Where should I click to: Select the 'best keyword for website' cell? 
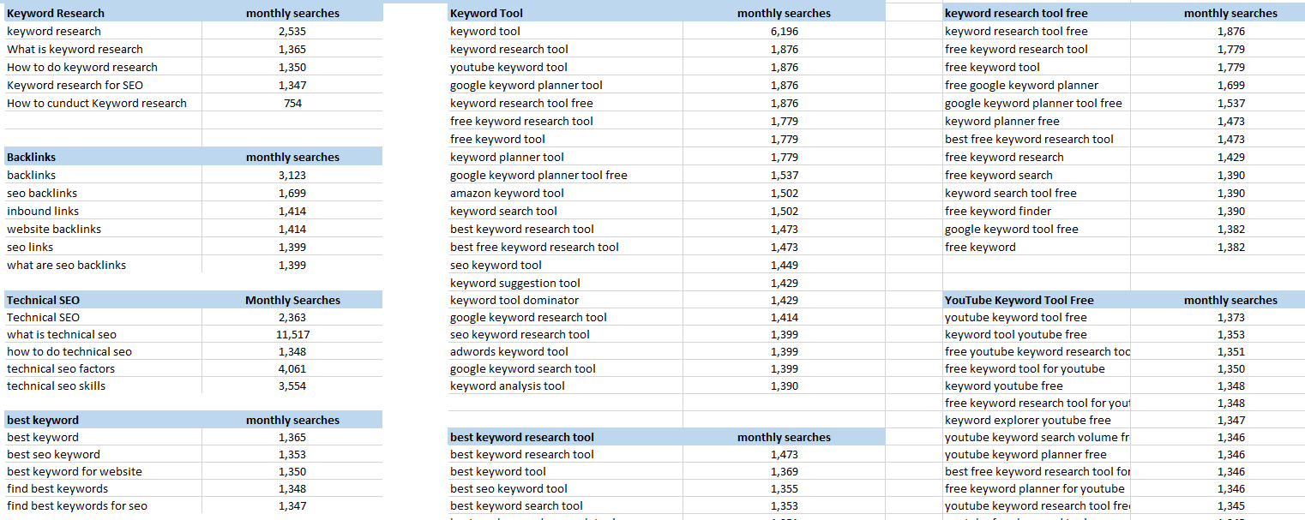[75, 471]
